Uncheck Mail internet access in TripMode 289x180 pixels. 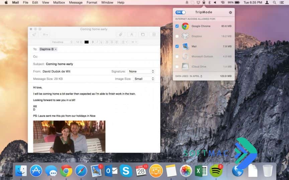(177, 46)
